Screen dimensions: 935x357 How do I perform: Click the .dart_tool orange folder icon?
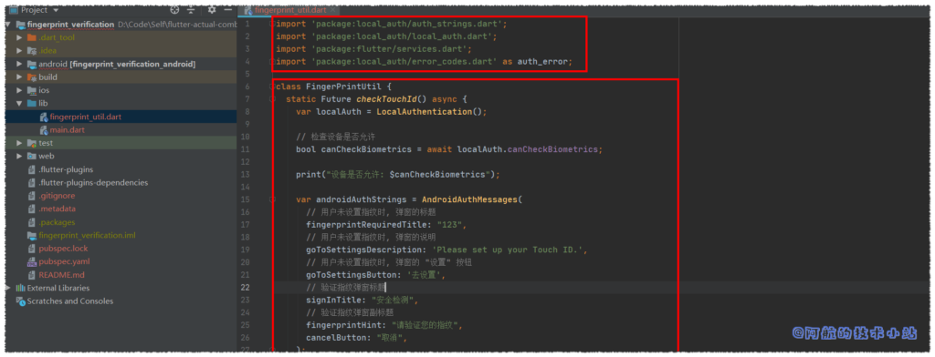pyautogui.click(x=32, y=37)
